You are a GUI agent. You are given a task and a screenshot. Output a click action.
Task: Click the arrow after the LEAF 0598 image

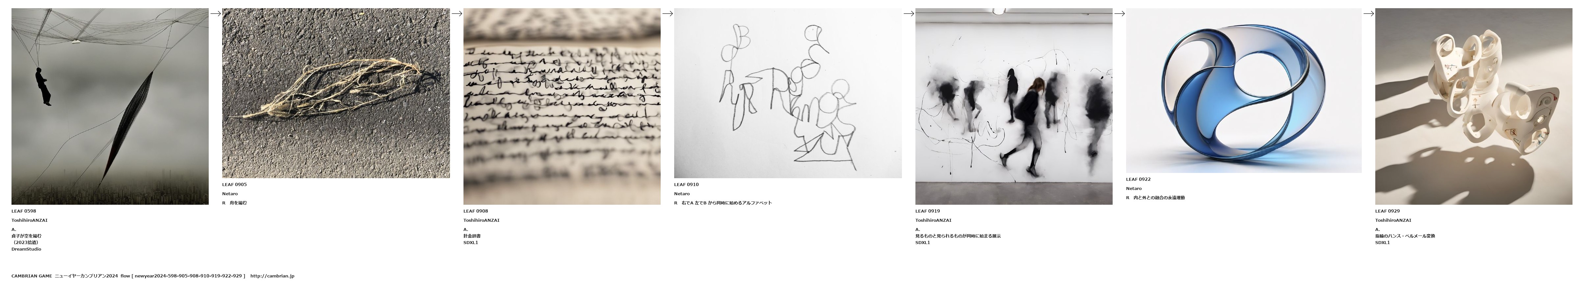tap(215, 13)
